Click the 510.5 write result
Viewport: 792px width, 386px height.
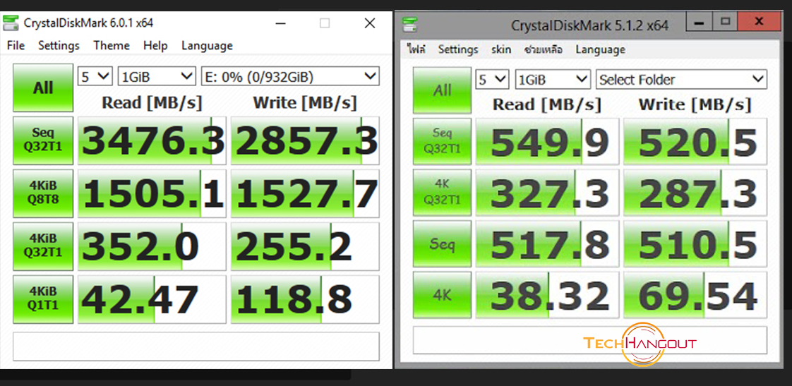[695, 243]
